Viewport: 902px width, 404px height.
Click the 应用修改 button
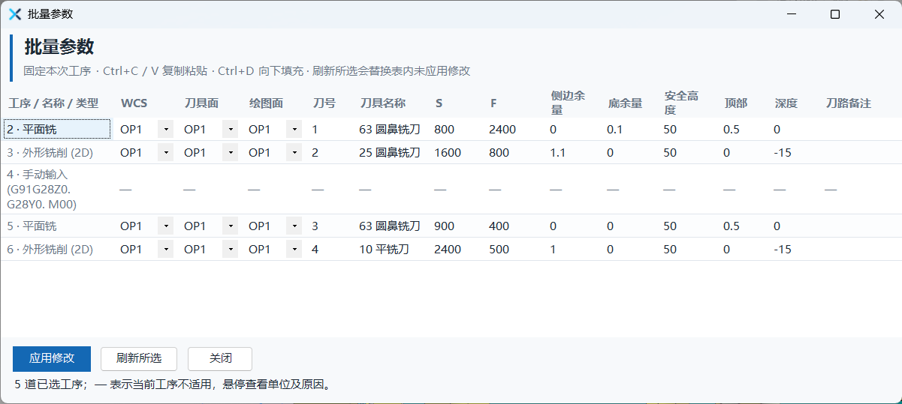pyautogui.click(x=52, y=358)
